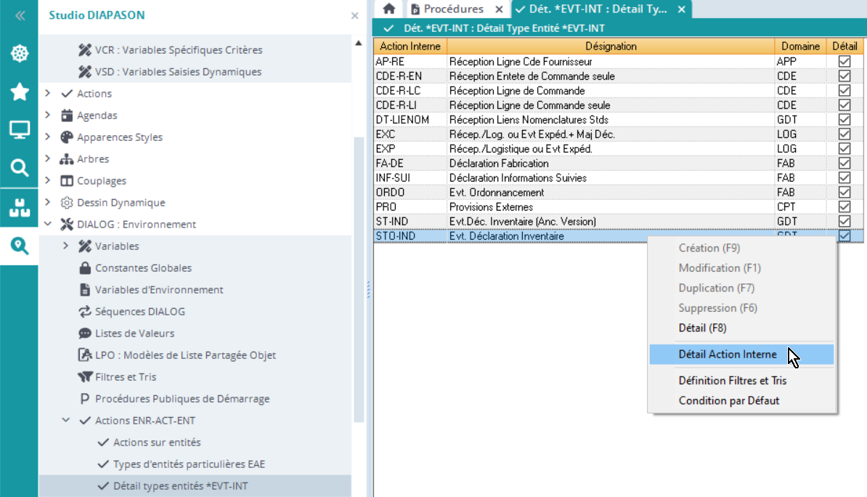
Task: Go to the Home tab icon
Action: (x=389, y=9)
